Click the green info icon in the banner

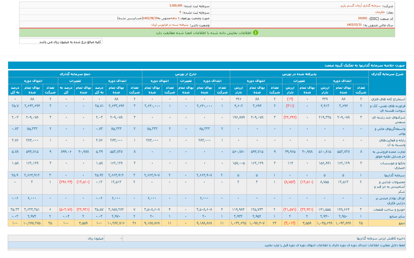[255, 33]
